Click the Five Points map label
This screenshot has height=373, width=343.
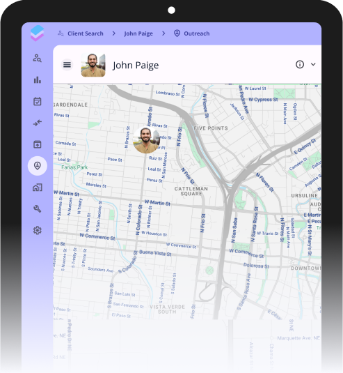coord(211,128)
